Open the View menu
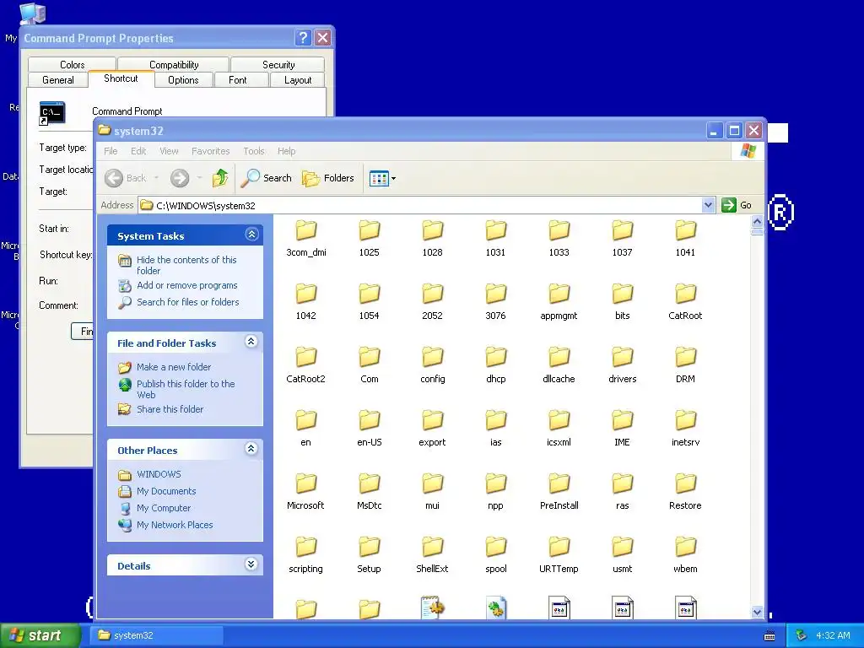The height and width of the screenshot is (648, 864). coord(169,151)
